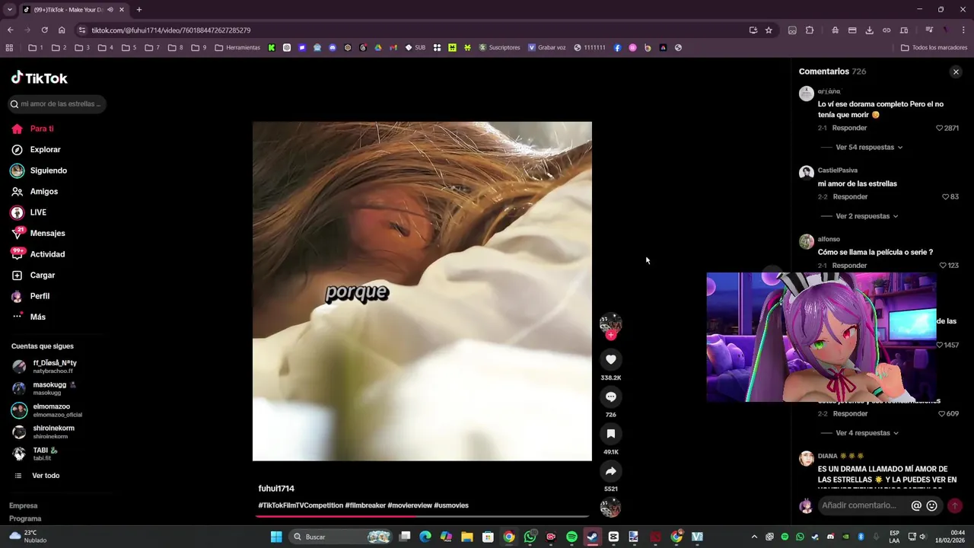Viewport: 974px width, 548px height.
Task: Save video with the bookmark icon
Action: click(610, 434)
